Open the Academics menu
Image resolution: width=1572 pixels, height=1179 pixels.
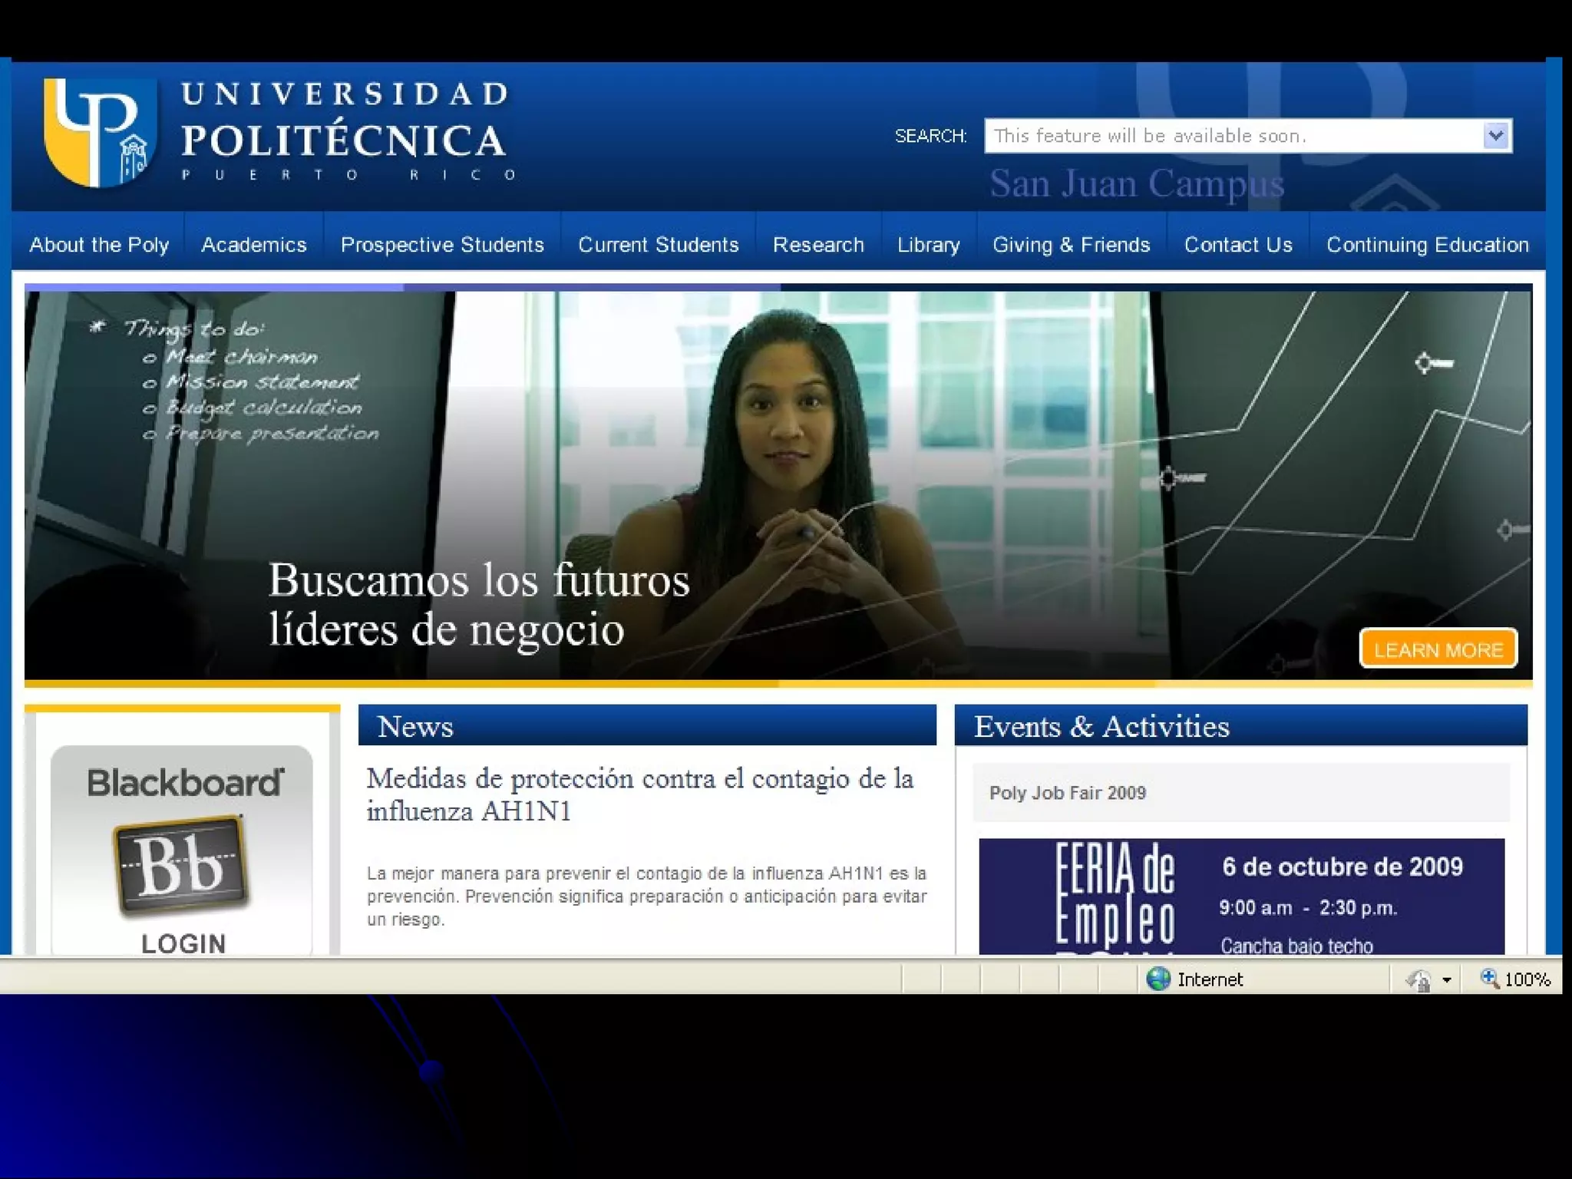[254, 245]
